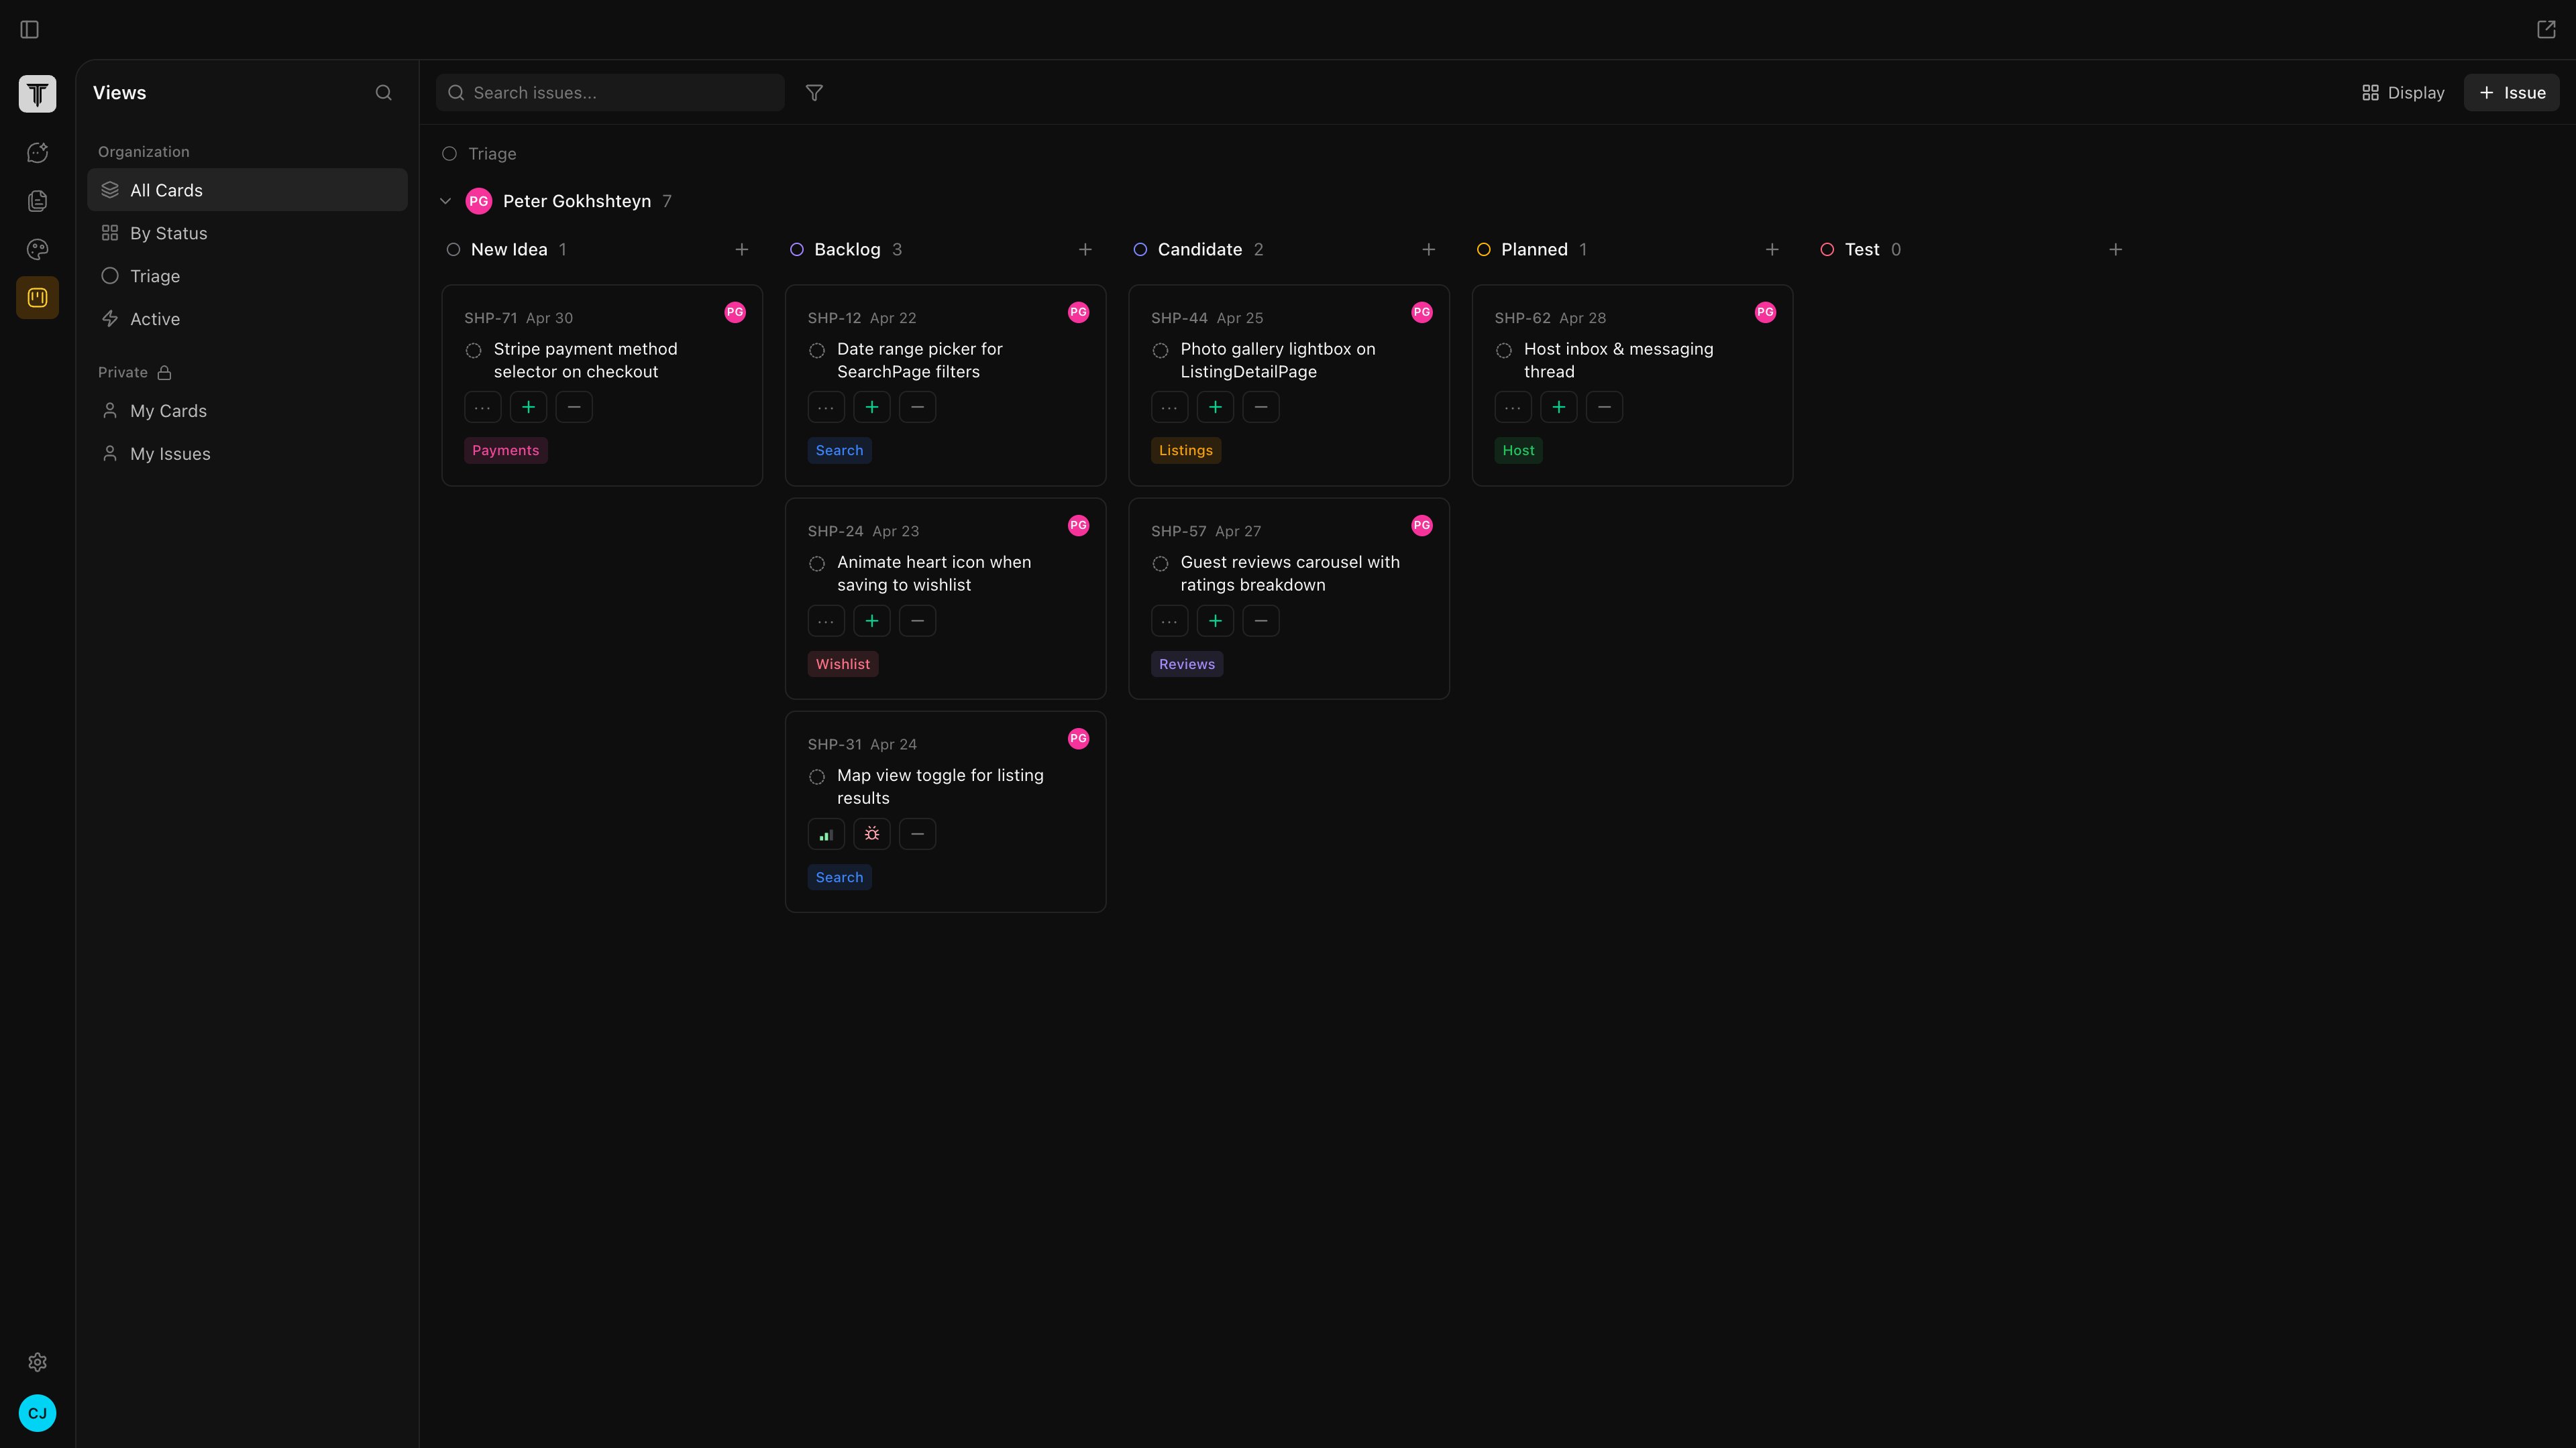Image resolution: width=2576 pixels, height=1448 pixels.
Task: Click the minus icon on SHP-24 card
Action: pyautogui.click(x=918, y=621)
